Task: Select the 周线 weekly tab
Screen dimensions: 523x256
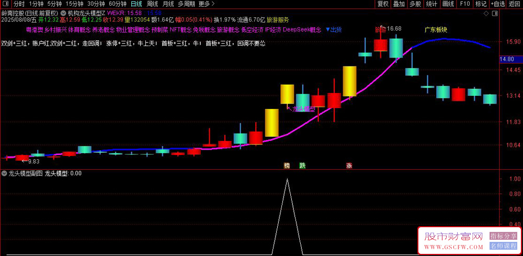Action: tap(152, 4)
